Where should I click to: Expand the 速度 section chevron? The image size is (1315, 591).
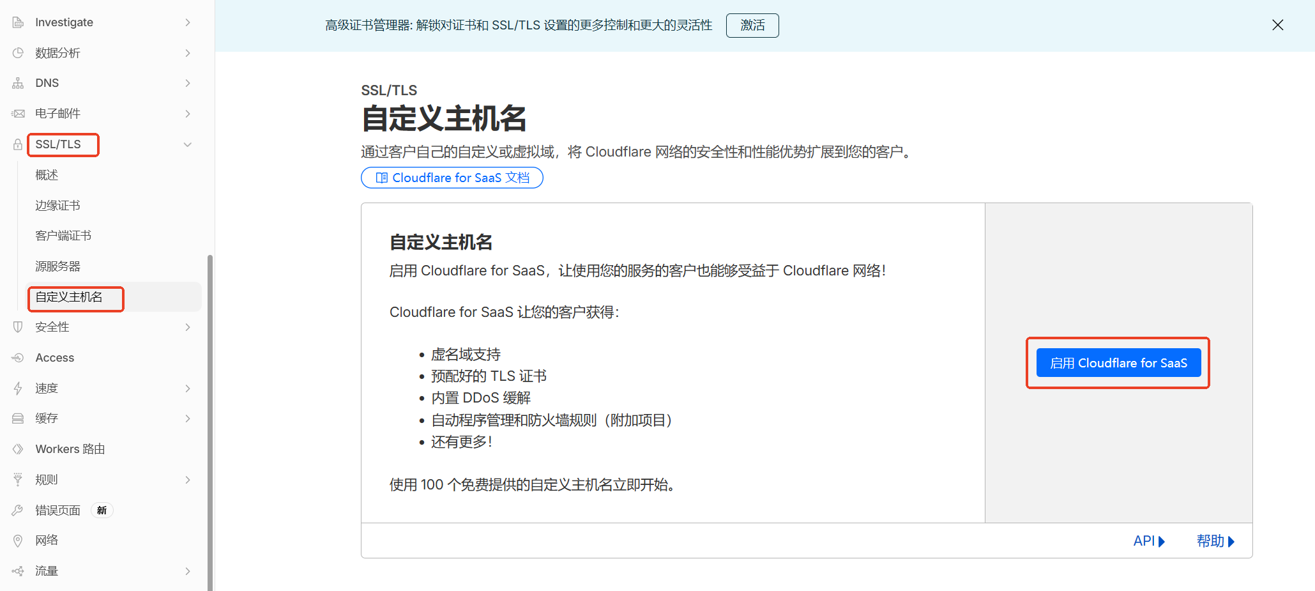pyautogui.click(x=188, y=388)
